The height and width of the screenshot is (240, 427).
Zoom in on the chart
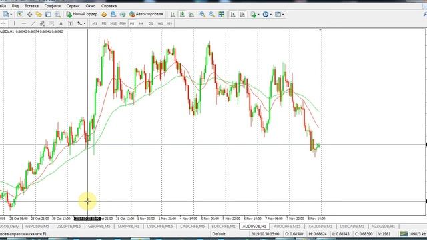coord(203,15)
